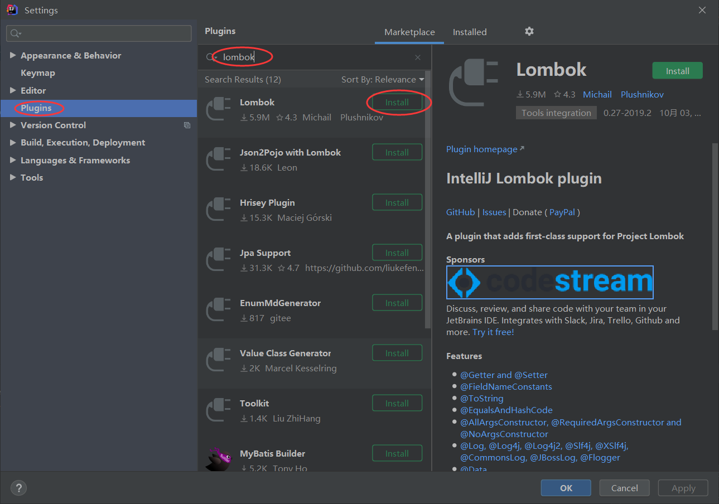Focus the settings search field
Image resolution: width=719 pixels, height=504 pixels.
pos(99,33)
